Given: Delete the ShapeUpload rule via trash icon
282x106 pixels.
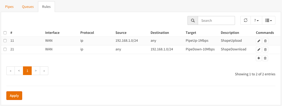Looking at the screenshot, I should point(265,41).
